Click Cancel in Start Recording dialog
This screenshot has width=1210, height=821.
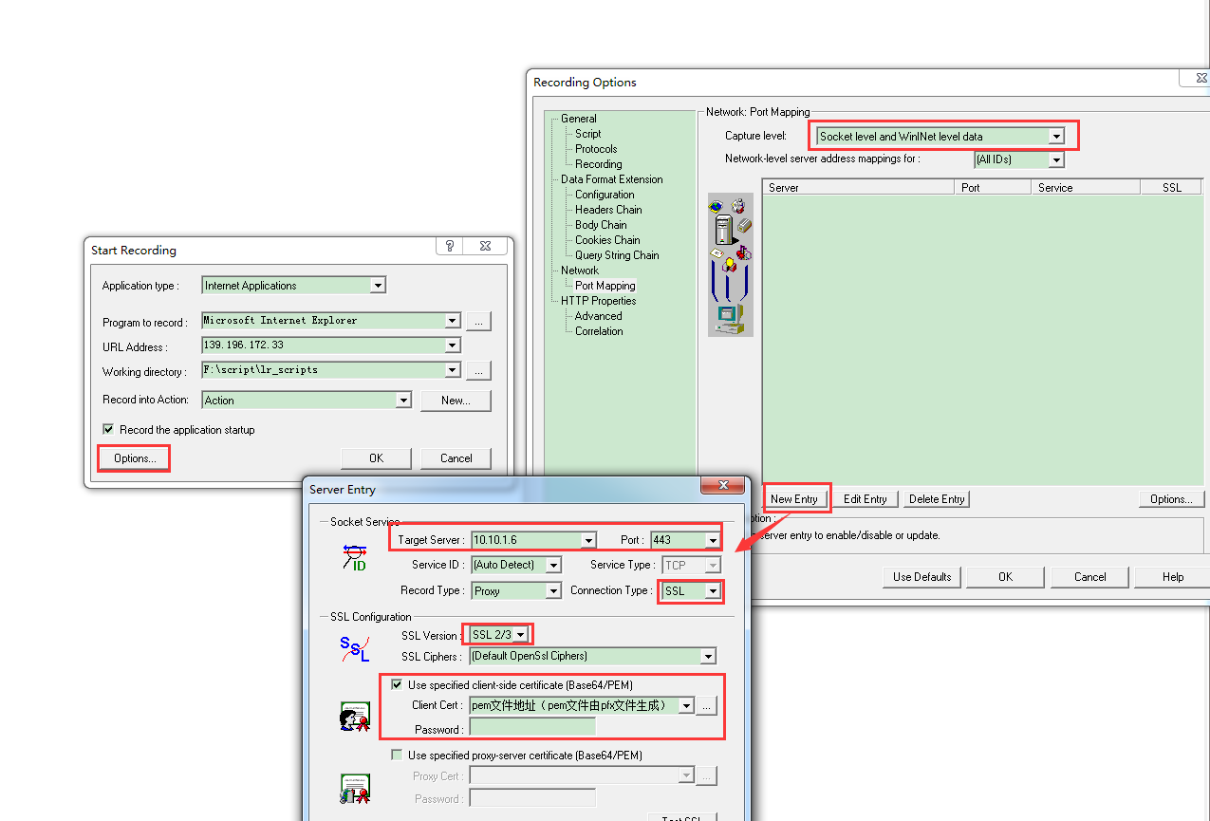pyautogui.click(x=456, y=458)
